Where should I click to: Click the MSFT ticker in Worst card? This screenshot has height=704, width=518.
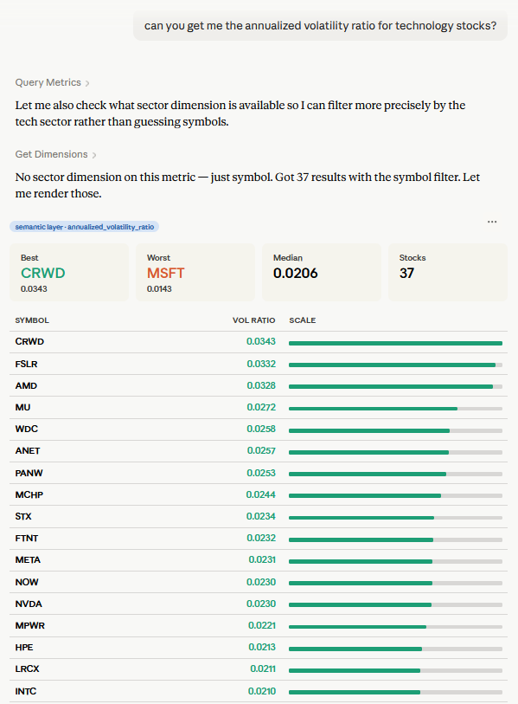[x=166, y=273]
